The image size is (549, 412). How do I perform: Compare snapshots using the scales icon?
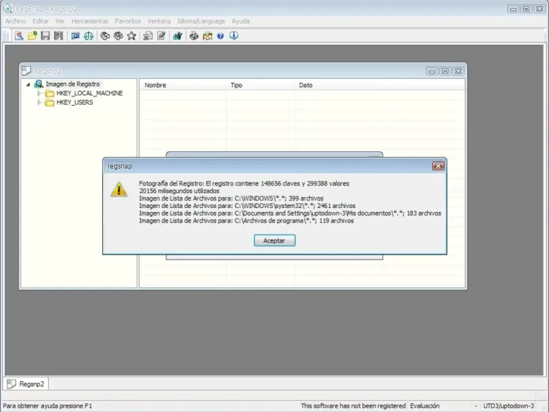pyautogui.click(x=89, y=36)
